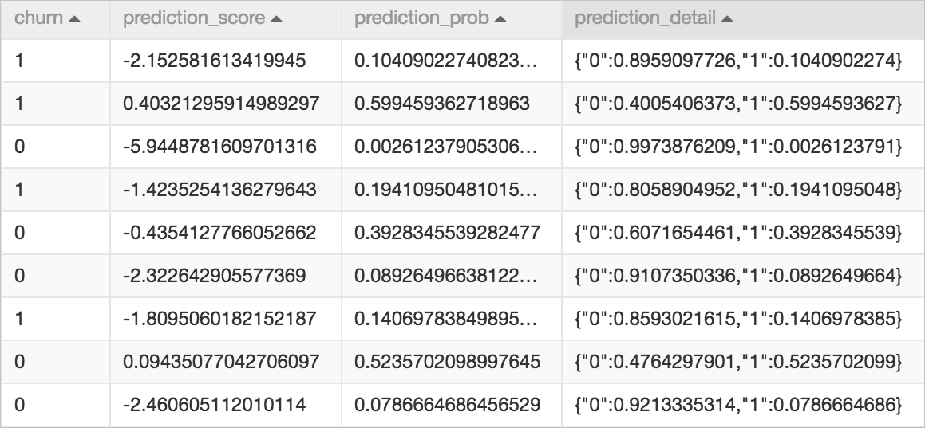Click the prediction_prob sort arrow icon
Viewport: 925px width, 428px height.
[500, 19]
